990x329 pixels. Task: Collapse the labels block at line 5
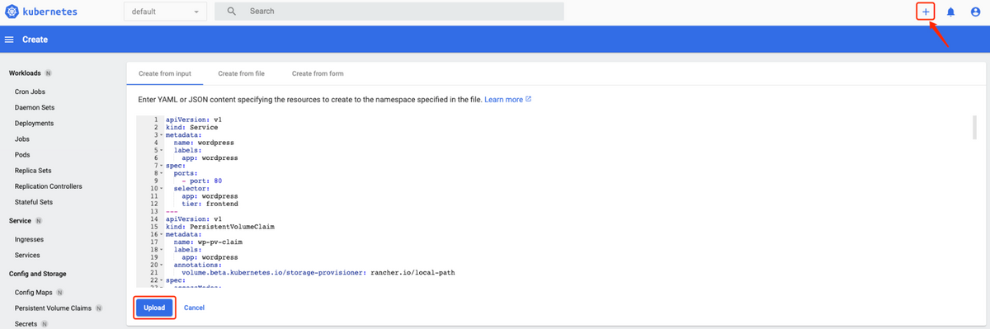pos(162,150)
